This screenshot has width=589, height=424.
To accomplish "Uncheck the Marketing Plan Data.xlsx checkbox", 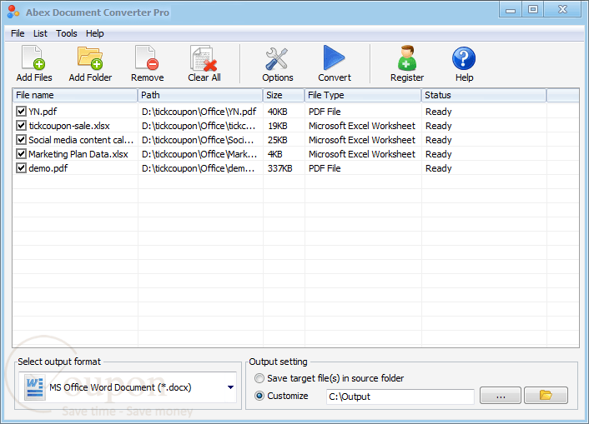I will click(21, 154).
